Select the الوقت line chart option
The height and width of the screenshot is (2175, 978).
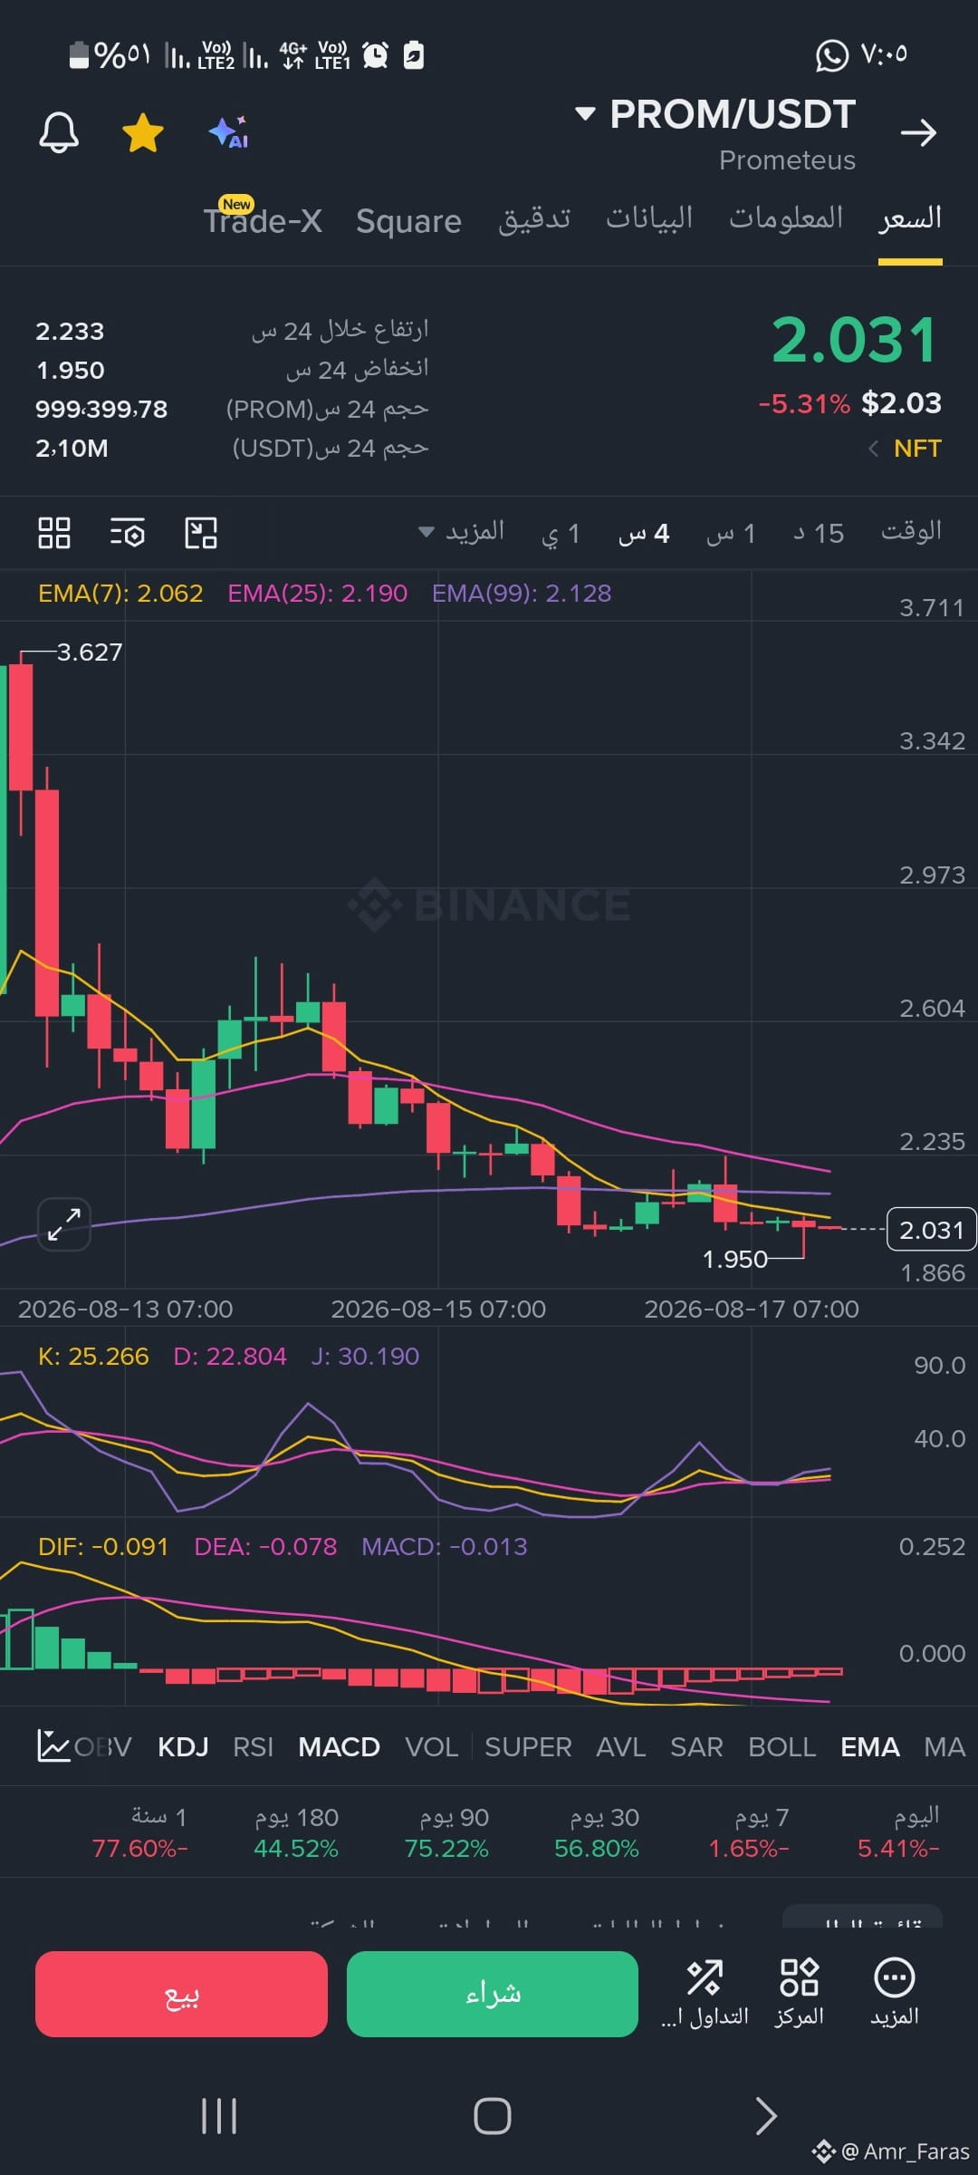point(911,531)
